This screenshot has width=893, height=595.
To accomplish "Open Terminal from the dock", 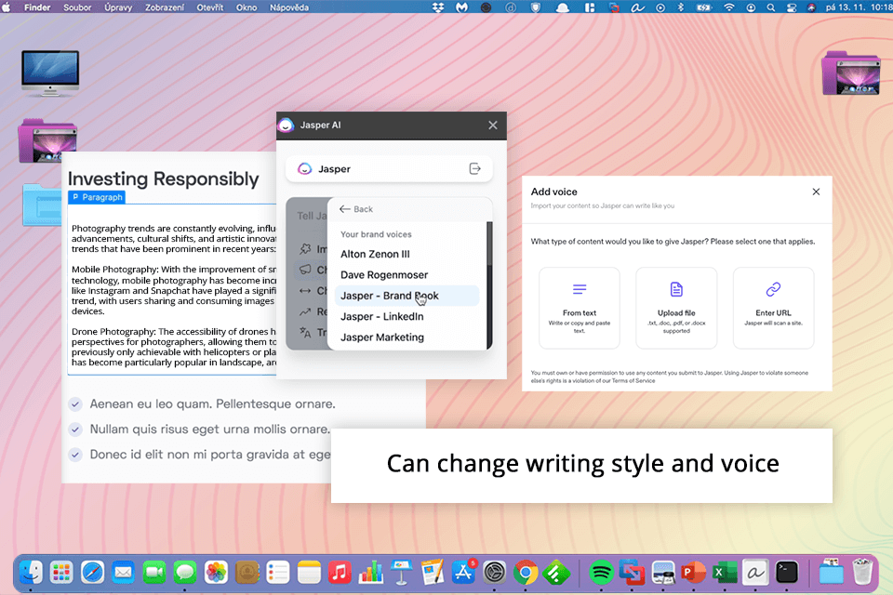I will tap(787, 573).
